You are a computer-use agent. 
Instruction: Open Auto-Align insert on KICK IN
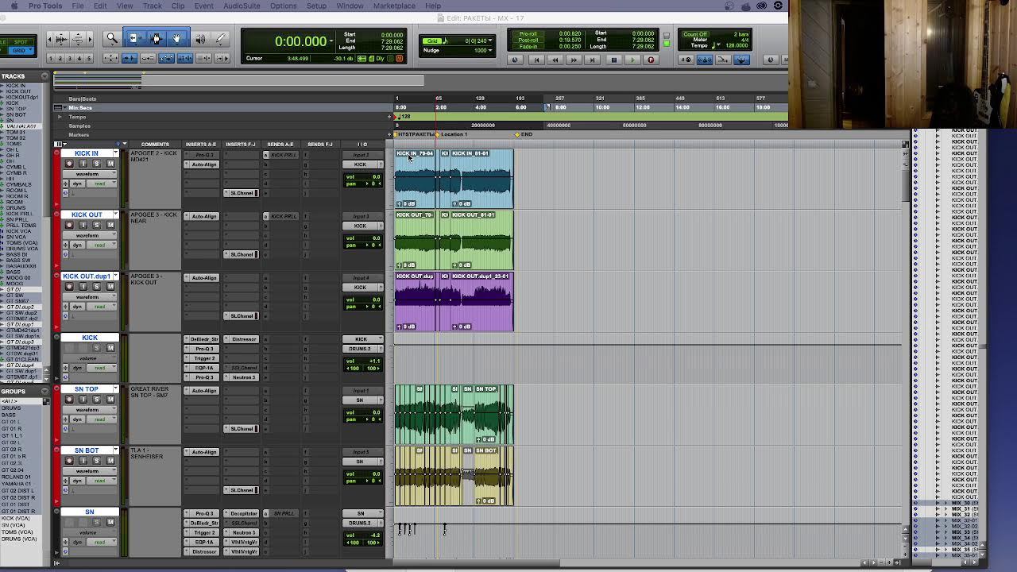point(204,164)
